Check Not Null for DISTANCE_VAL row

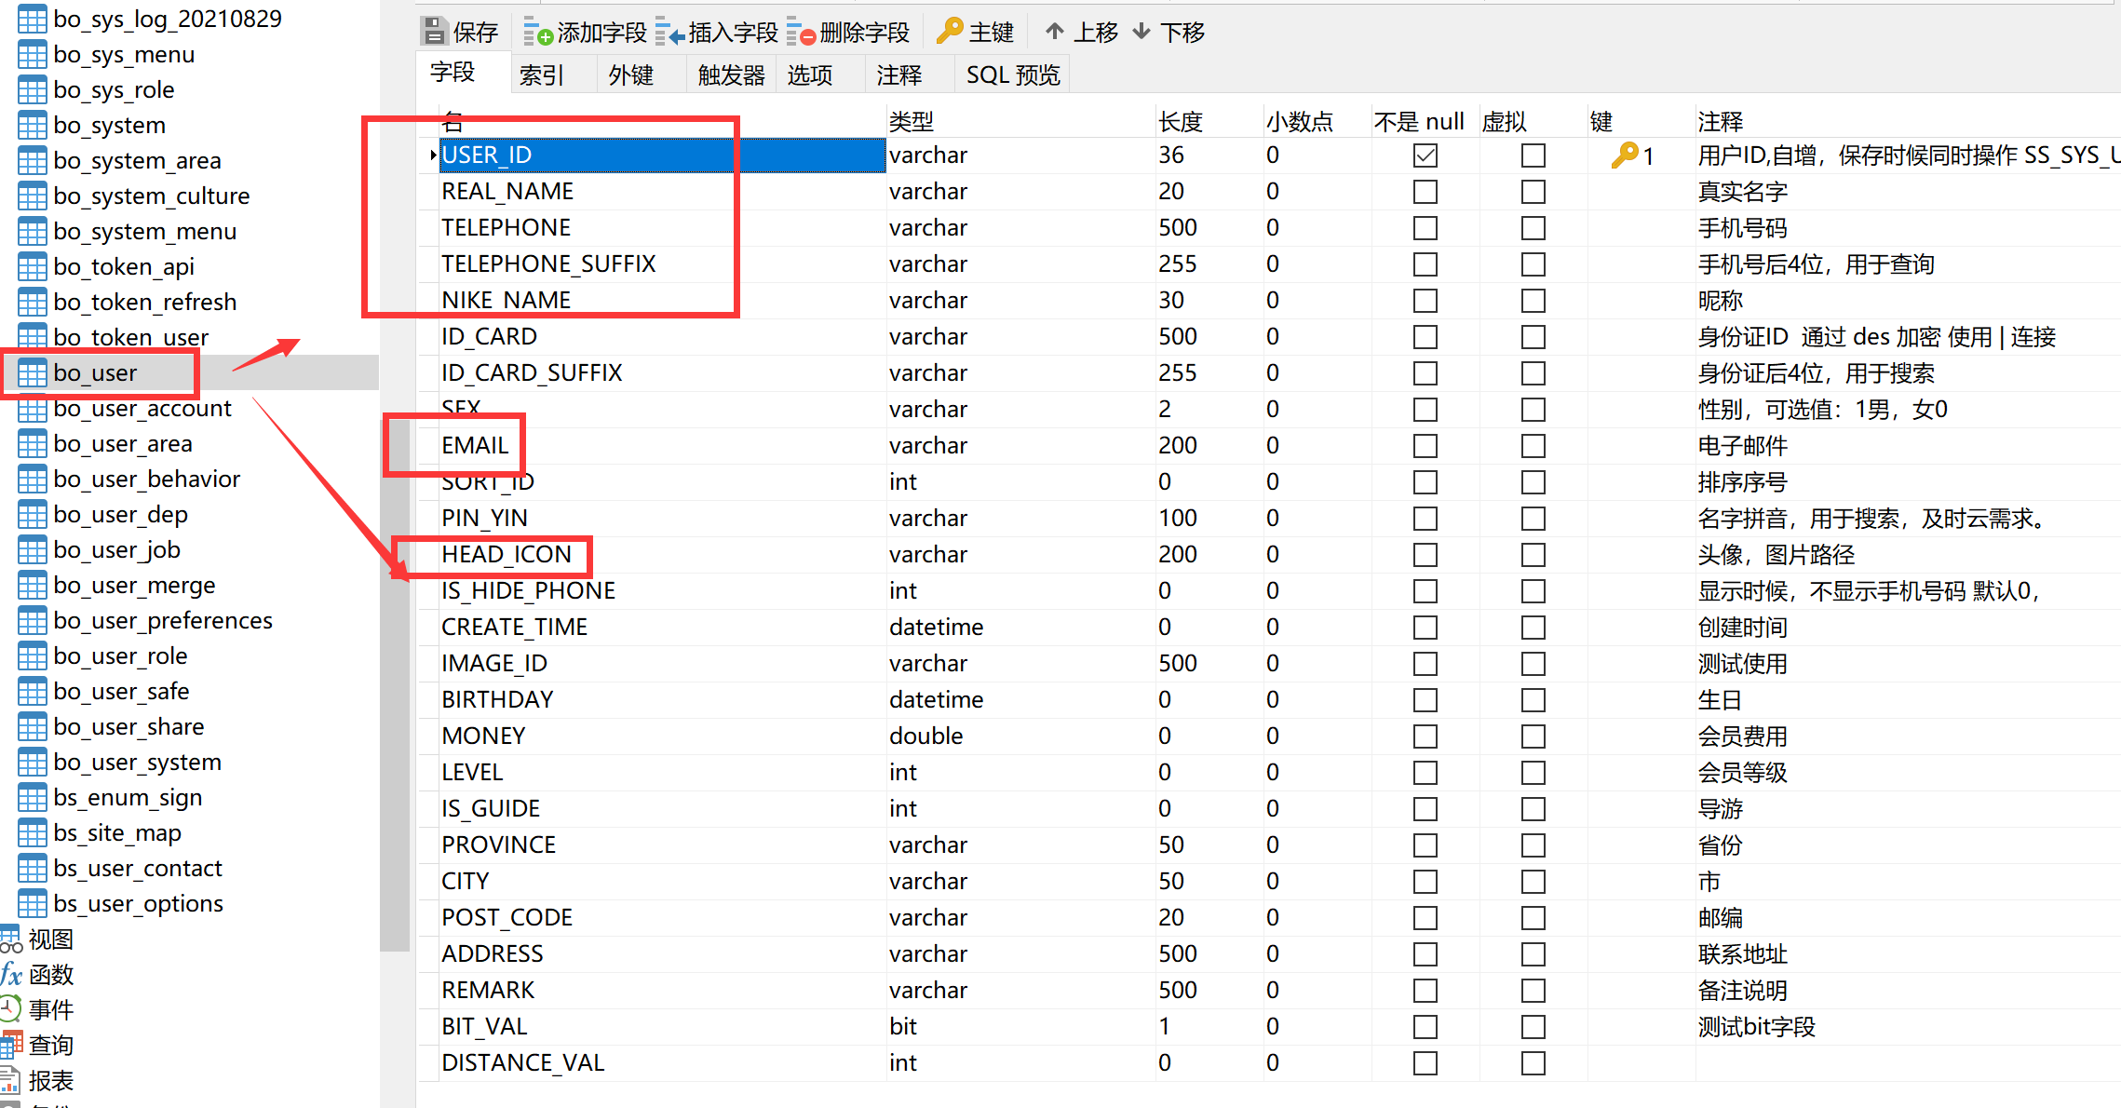point(1425,1063)
